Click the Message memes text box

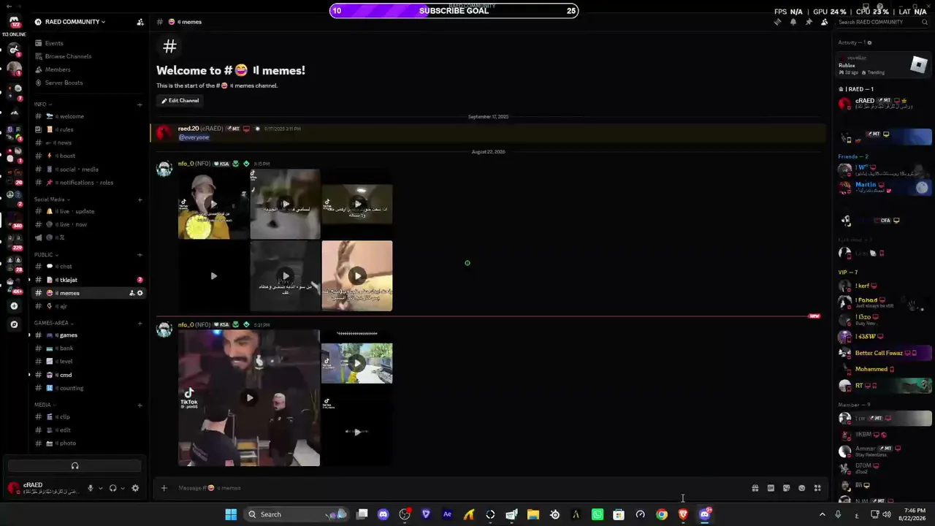click(460, 488)
